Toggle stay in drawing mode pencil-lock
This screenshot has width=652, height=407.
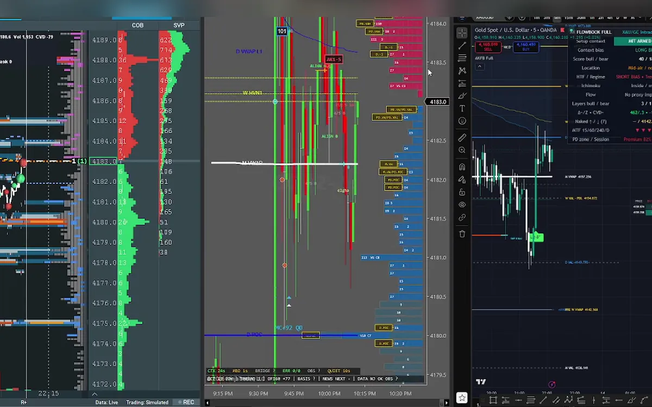[x=462, y=180]
